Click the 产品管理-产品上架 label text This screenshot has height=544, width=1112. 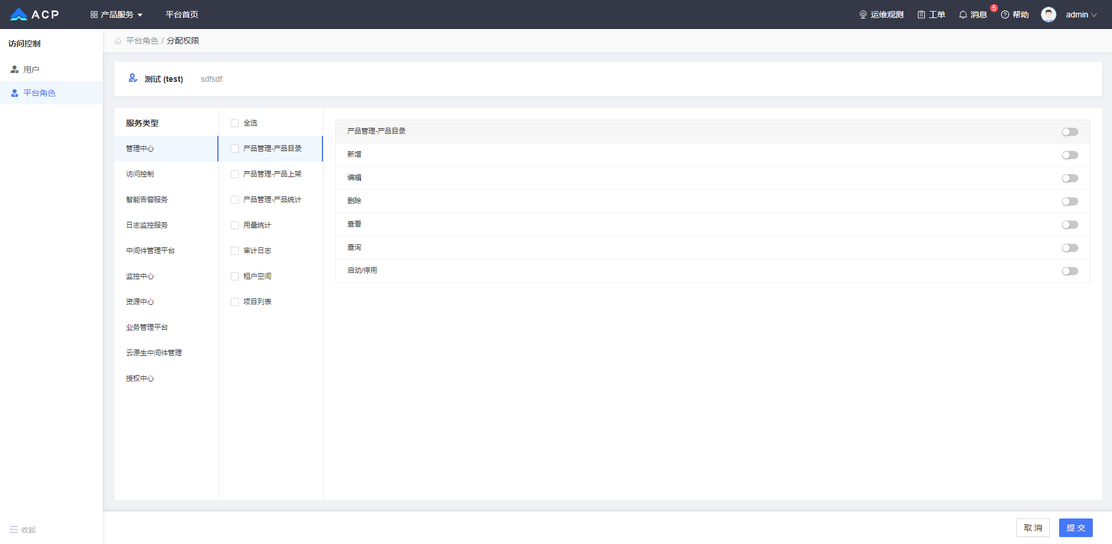pos(272,174)
